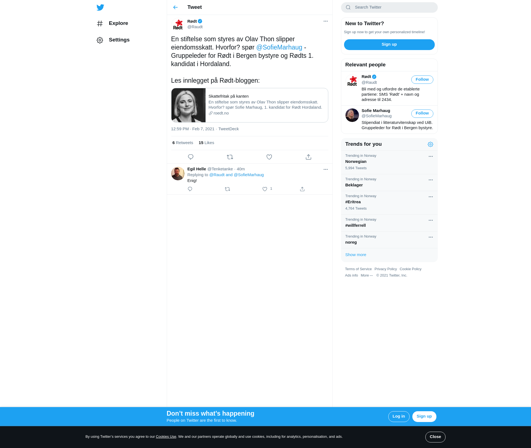The image size is (531, 448).
Task: Open the #Eritrea trend
Action: [389, 203]
